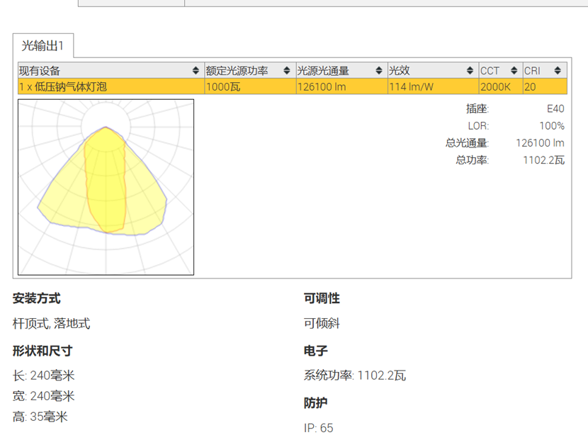The image size is (588, 447).
Task: Click the 总光通量 126100 lm value
Action: (540, 143)
